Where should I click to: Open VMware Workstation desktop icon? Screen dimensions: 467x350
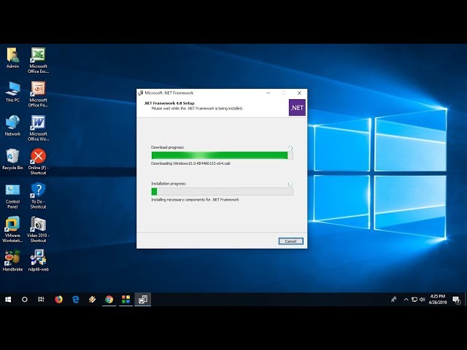(12, 230)
